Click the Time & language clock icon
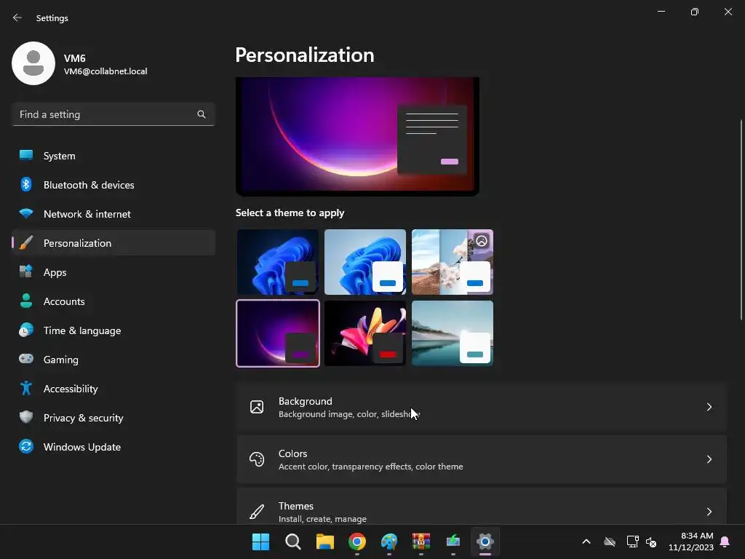The width and height of the screenshot is (745, 559). 26,330
